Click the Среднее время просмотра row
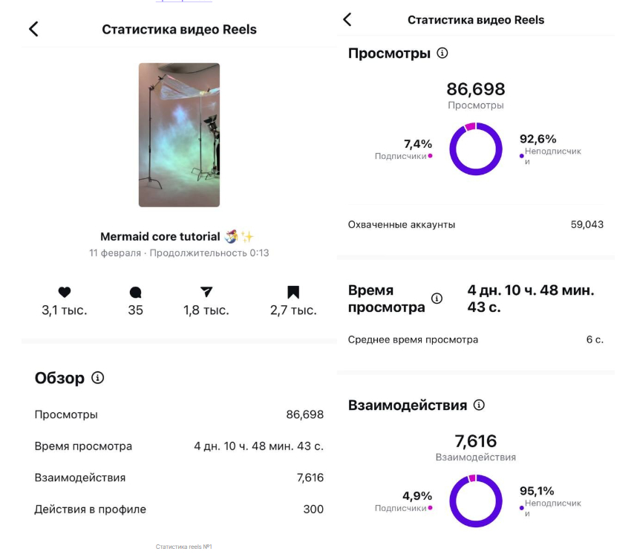Image resolution: width=637 pixels, height=557 pixels. pyautogui.click(x=475, y=339)
